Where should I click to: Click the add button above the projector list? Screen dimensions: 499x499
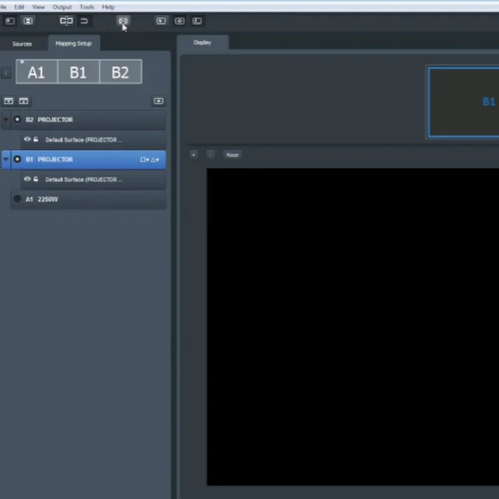[158, 101]
